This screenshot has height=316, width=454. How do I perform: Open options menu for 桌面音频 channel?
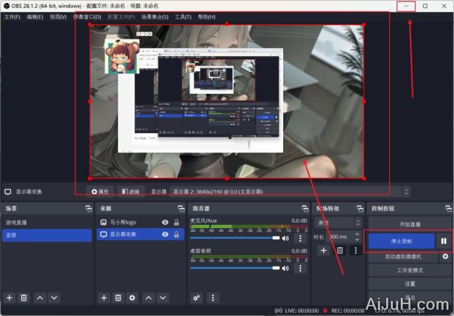point(298,268)
